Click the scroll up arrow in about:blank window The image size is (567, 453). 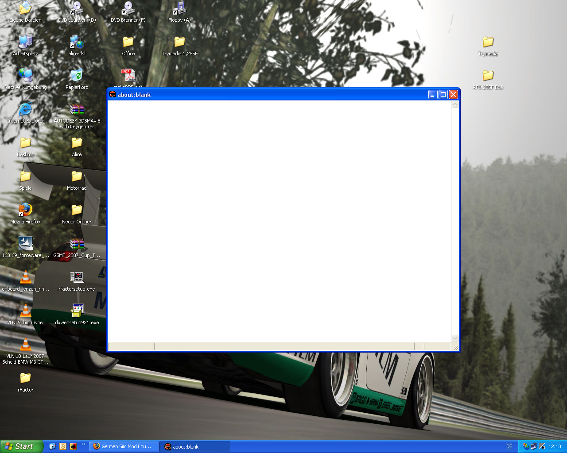(455, 105)
